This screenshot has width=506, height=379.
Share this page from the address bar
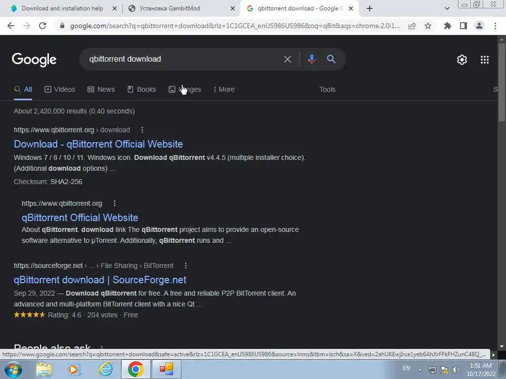[412, 26]
